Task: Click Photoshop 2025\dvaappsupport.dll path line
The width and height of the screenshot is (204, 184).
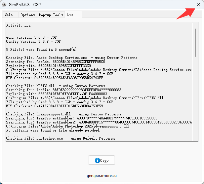Action: pyautogui.click(x=68, y=126)
